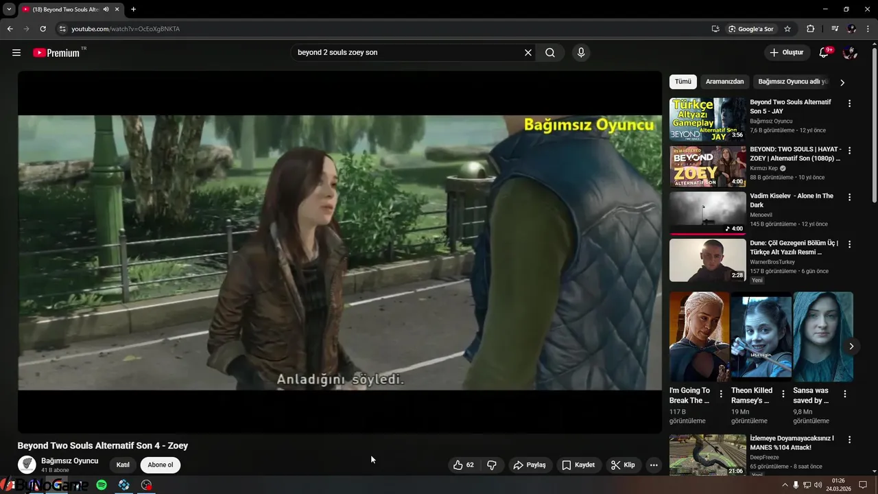Open Chrome's three-dot menu
Screen dimensions: 878x494
868,29
